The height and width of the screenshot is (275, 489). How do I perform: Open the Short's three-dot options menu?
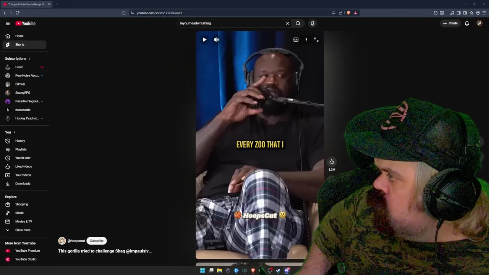[x=306, y=40]
